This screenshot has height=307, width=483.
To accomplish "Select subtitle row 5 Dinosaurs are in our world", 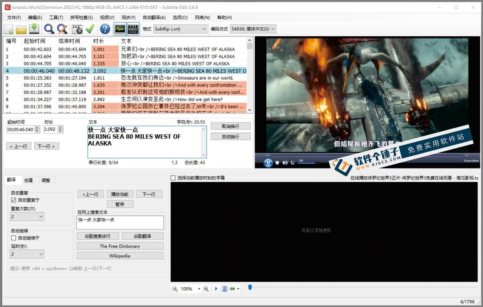I will [x=125, y=78].
